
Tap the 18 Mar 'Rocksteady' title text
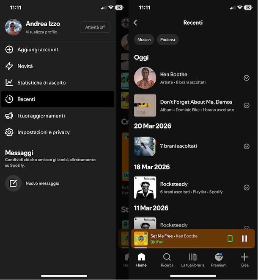[174, 184]
